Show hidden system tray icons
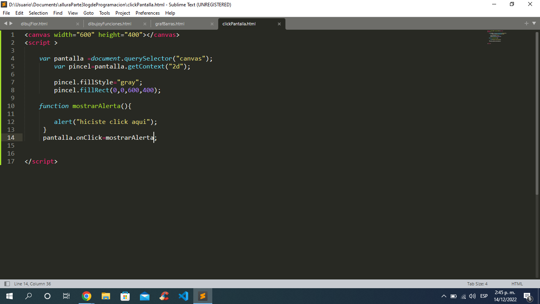Screen dimensions: 540x304 coord(444,296)
